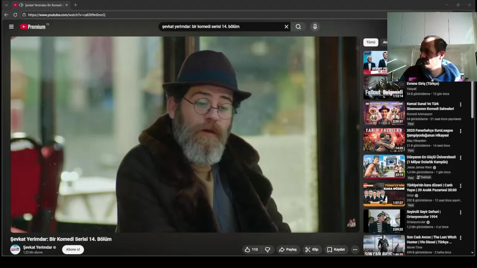
Task: Open Seyircili Seyir Defteri video title
Action: pos(424,214)
